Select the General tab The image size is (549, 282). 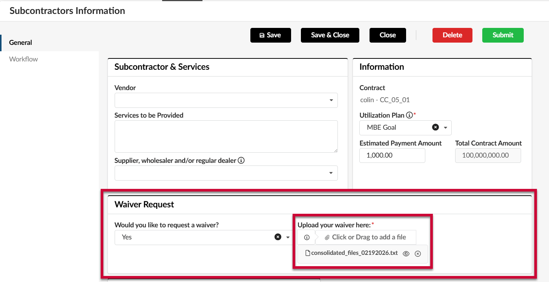[x=20, y=42]
